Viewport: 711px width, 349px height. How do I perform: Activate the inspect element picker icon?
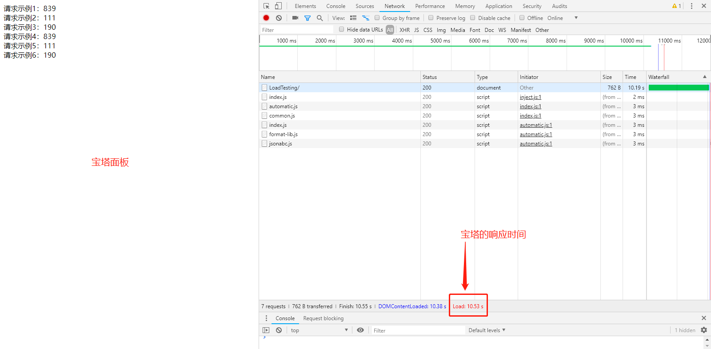point(266,6)
